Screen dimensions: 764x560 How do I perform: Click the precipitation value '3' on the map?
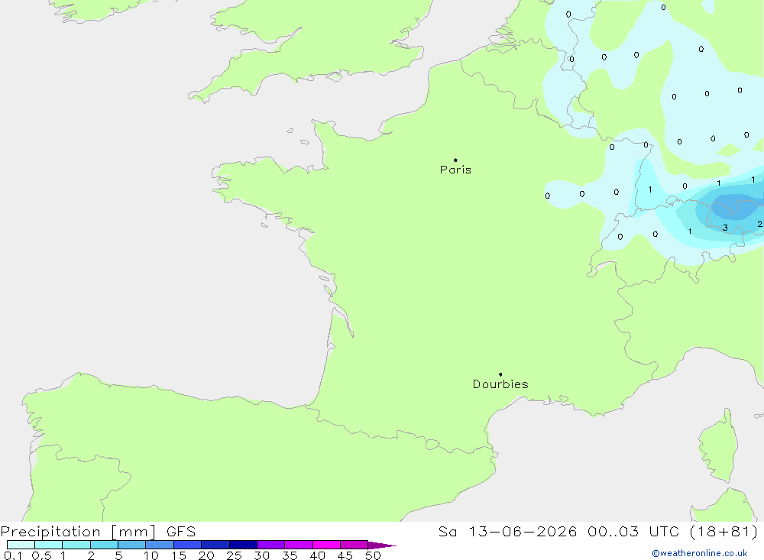(726, 228)
